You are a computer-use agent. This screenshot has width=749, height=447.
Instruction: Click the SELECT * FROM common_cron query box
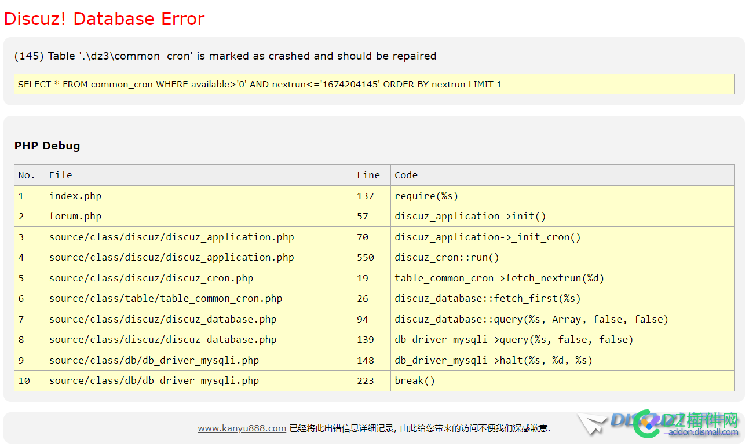374,84
